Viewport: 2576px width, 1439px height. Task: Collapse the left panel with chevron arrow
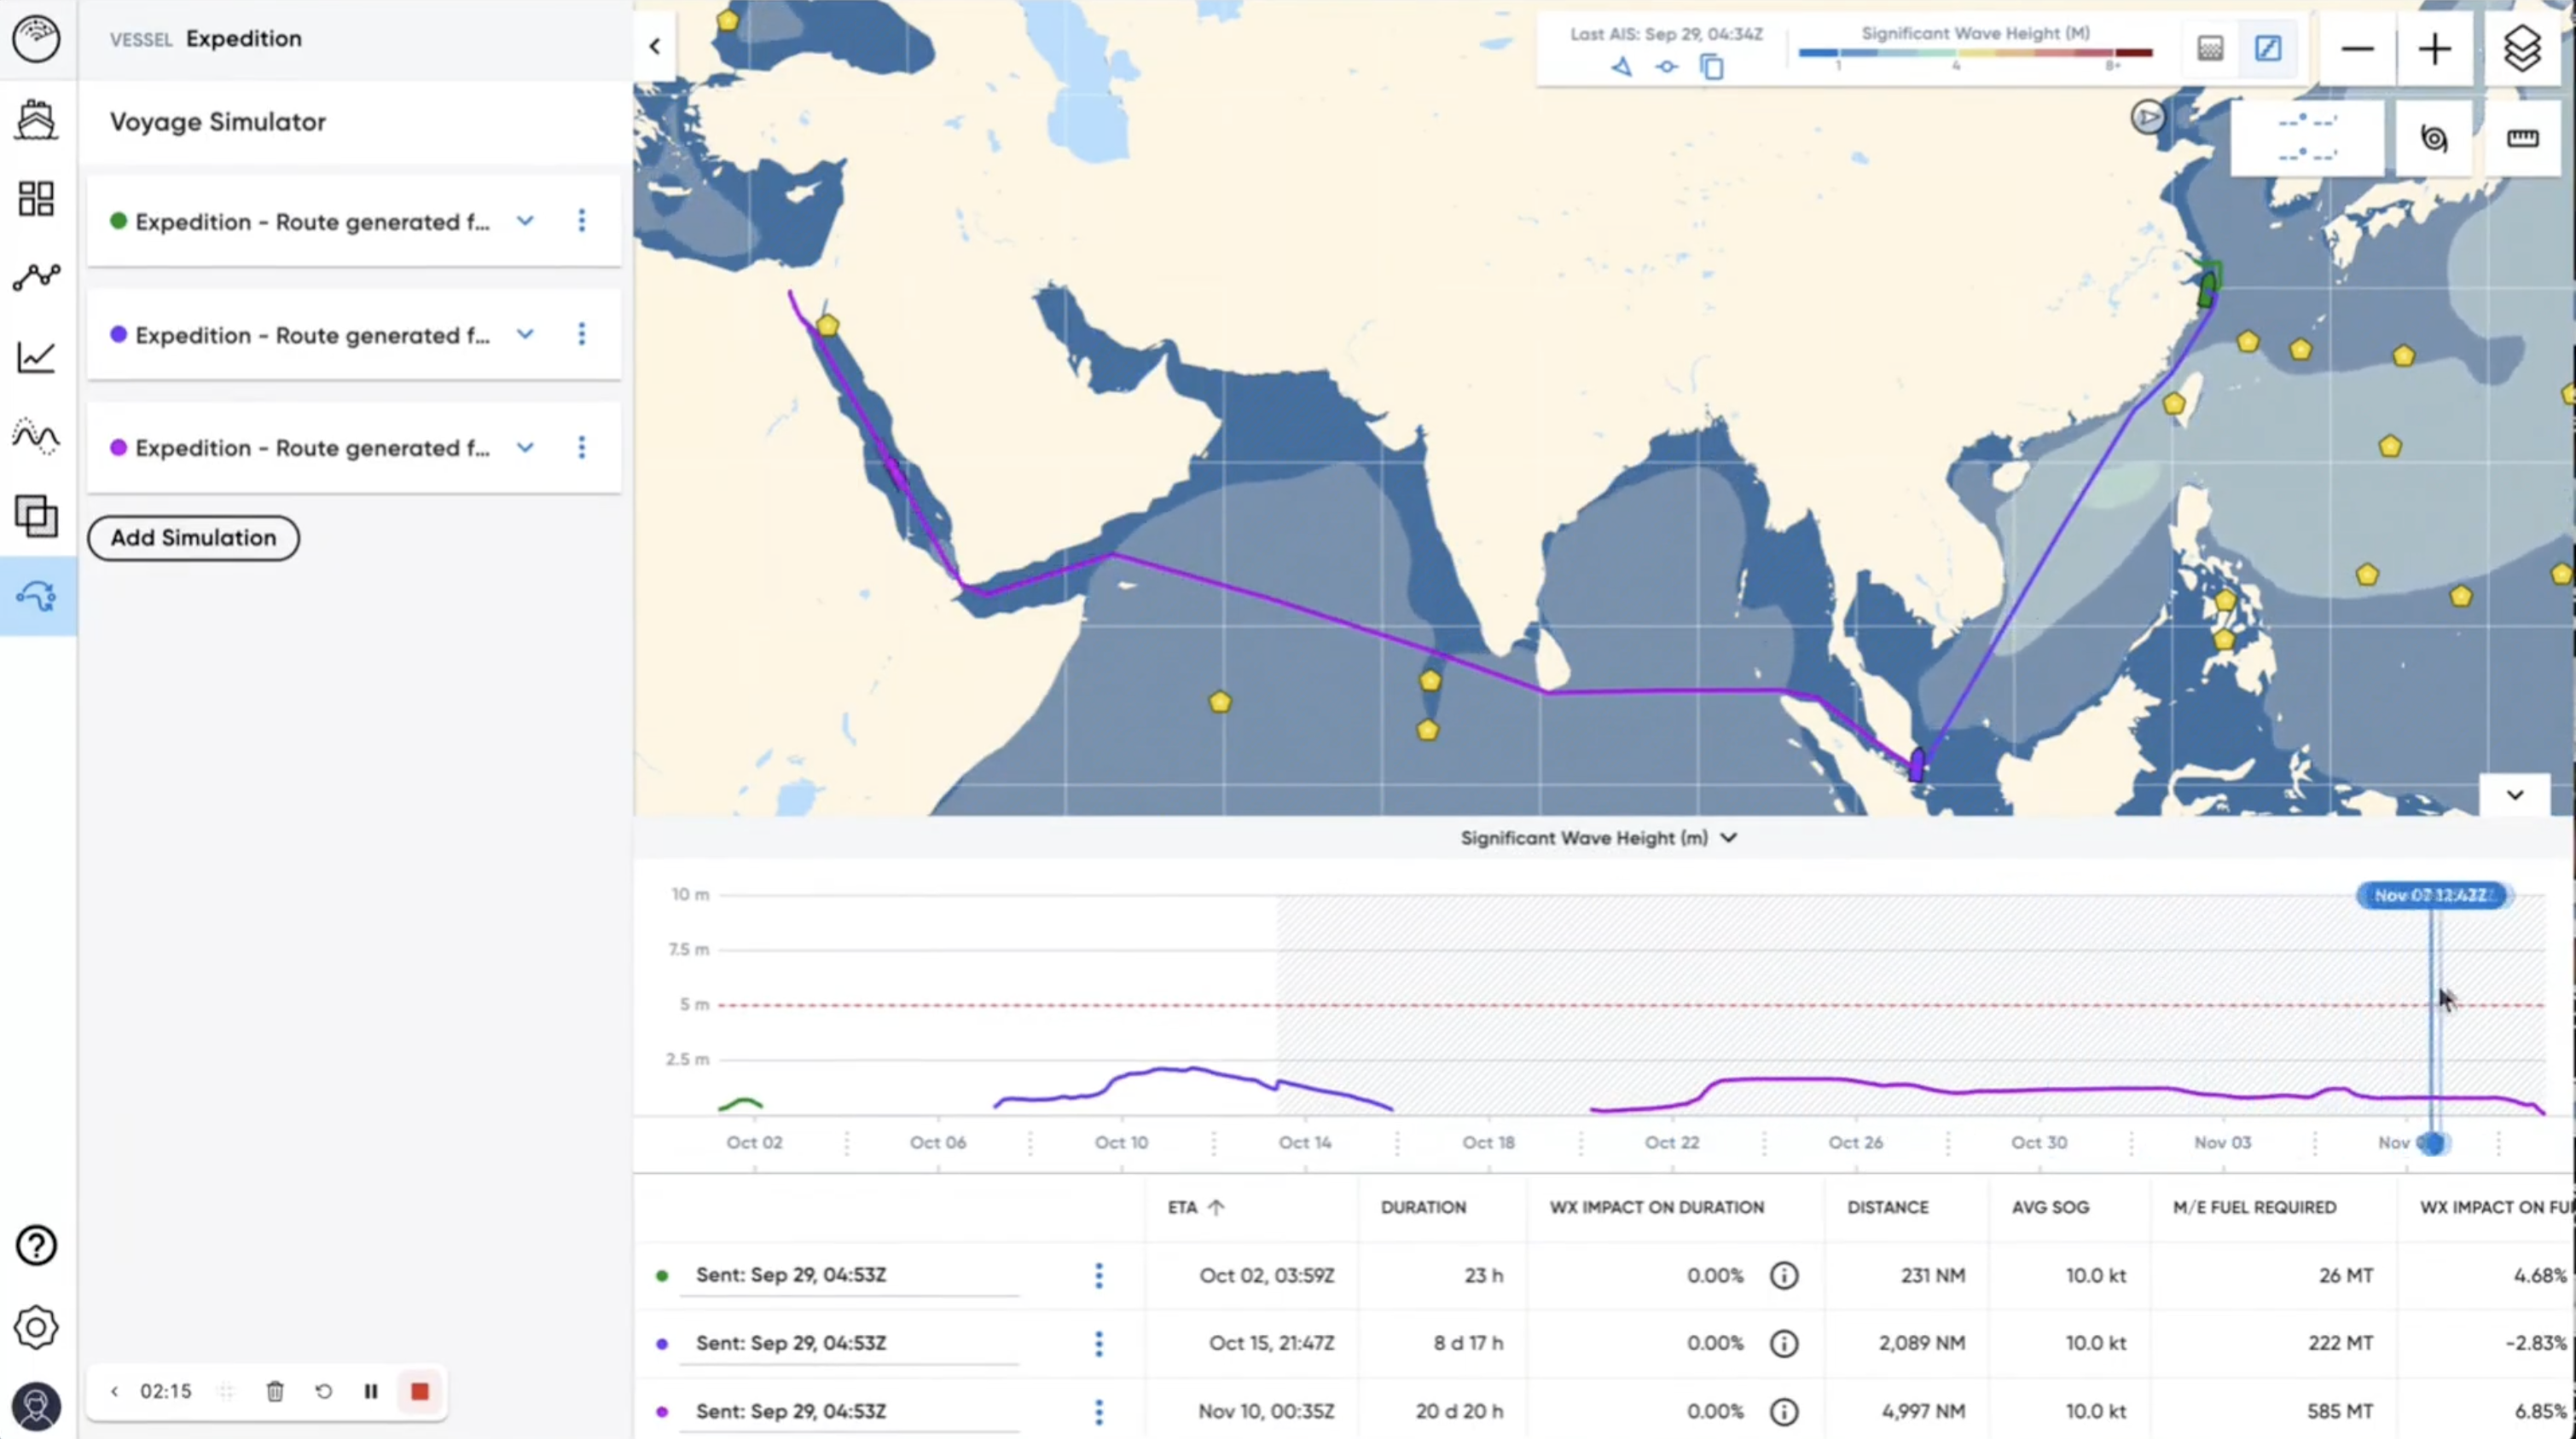coord(655,46)
